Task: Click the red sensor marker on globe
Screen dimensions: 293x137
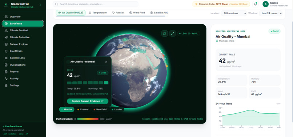Action: pyautogui.click(x=164, y=56)
